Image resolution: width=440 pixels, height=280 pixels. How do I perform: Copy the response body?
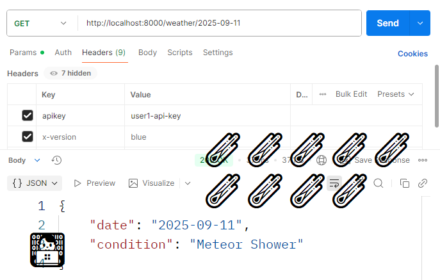(x=404, y=183)
